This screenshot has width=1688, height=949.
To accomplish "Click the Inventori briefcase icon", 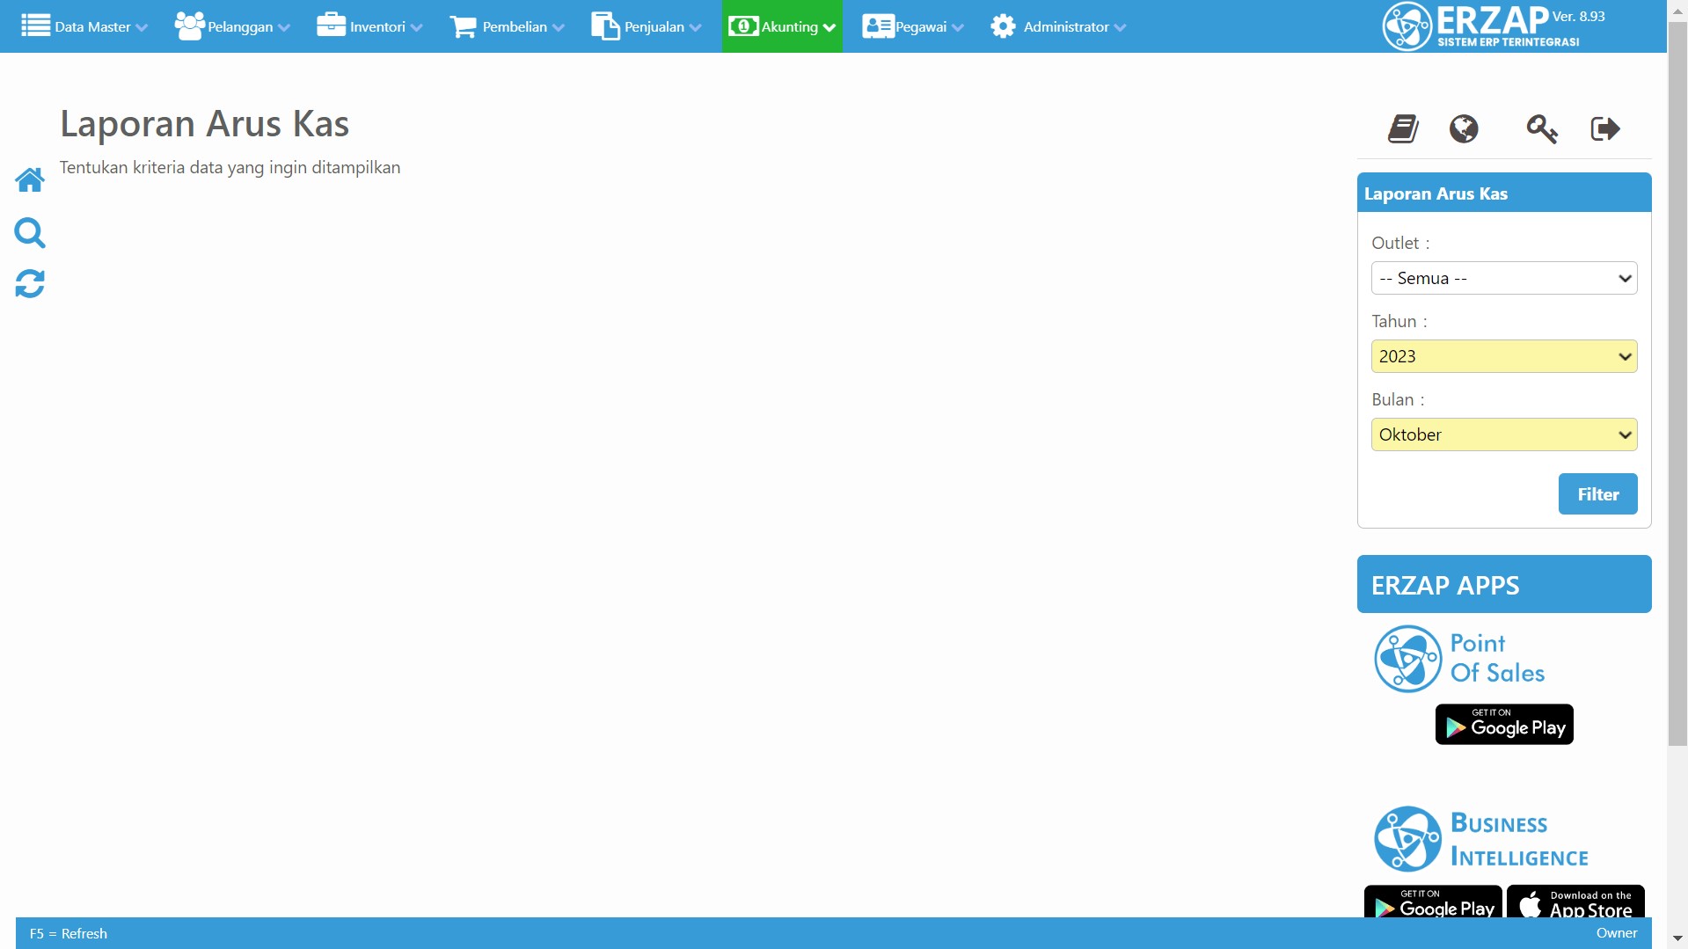I will point(331,25).
